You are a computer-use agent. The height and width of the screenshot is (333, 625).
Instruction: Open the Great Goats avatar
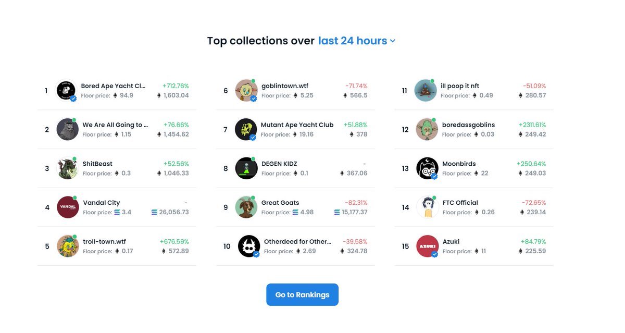pos(246,207)
